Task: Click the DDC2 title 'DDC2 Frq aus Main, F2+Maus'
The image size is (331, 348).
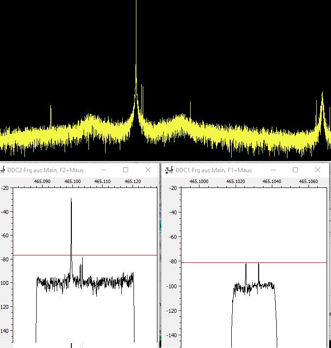Action: point(45,170)
